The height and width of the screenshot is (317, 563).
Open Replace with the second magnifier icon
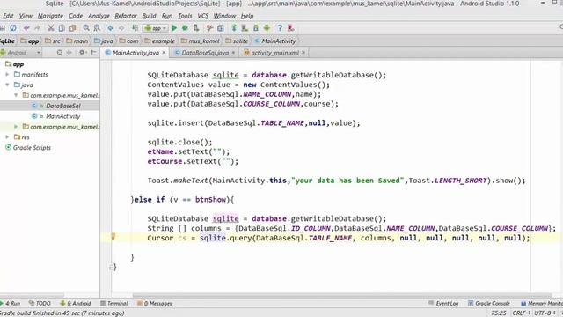coord(97,28)
